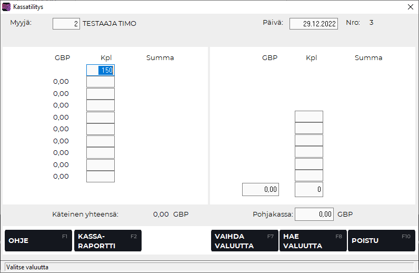Click the right panel GBP field showing 0,00
Image resolution: width=419 pixels, height=273 pixels.
[x=260, y=189]
